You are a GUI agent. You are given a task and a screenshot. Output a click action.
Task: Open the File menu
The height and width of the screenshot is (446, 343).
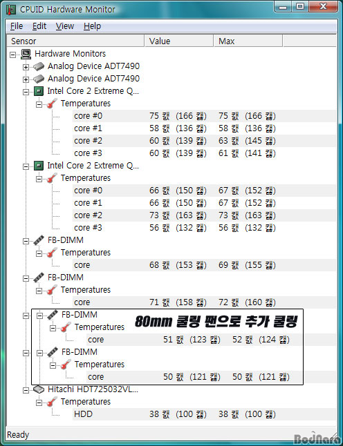(17, 26)
